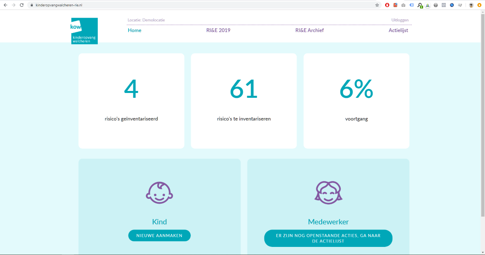Click the Uitloggen link
The height and width of the screenshot is (255, 485).
tap(400, 20)
